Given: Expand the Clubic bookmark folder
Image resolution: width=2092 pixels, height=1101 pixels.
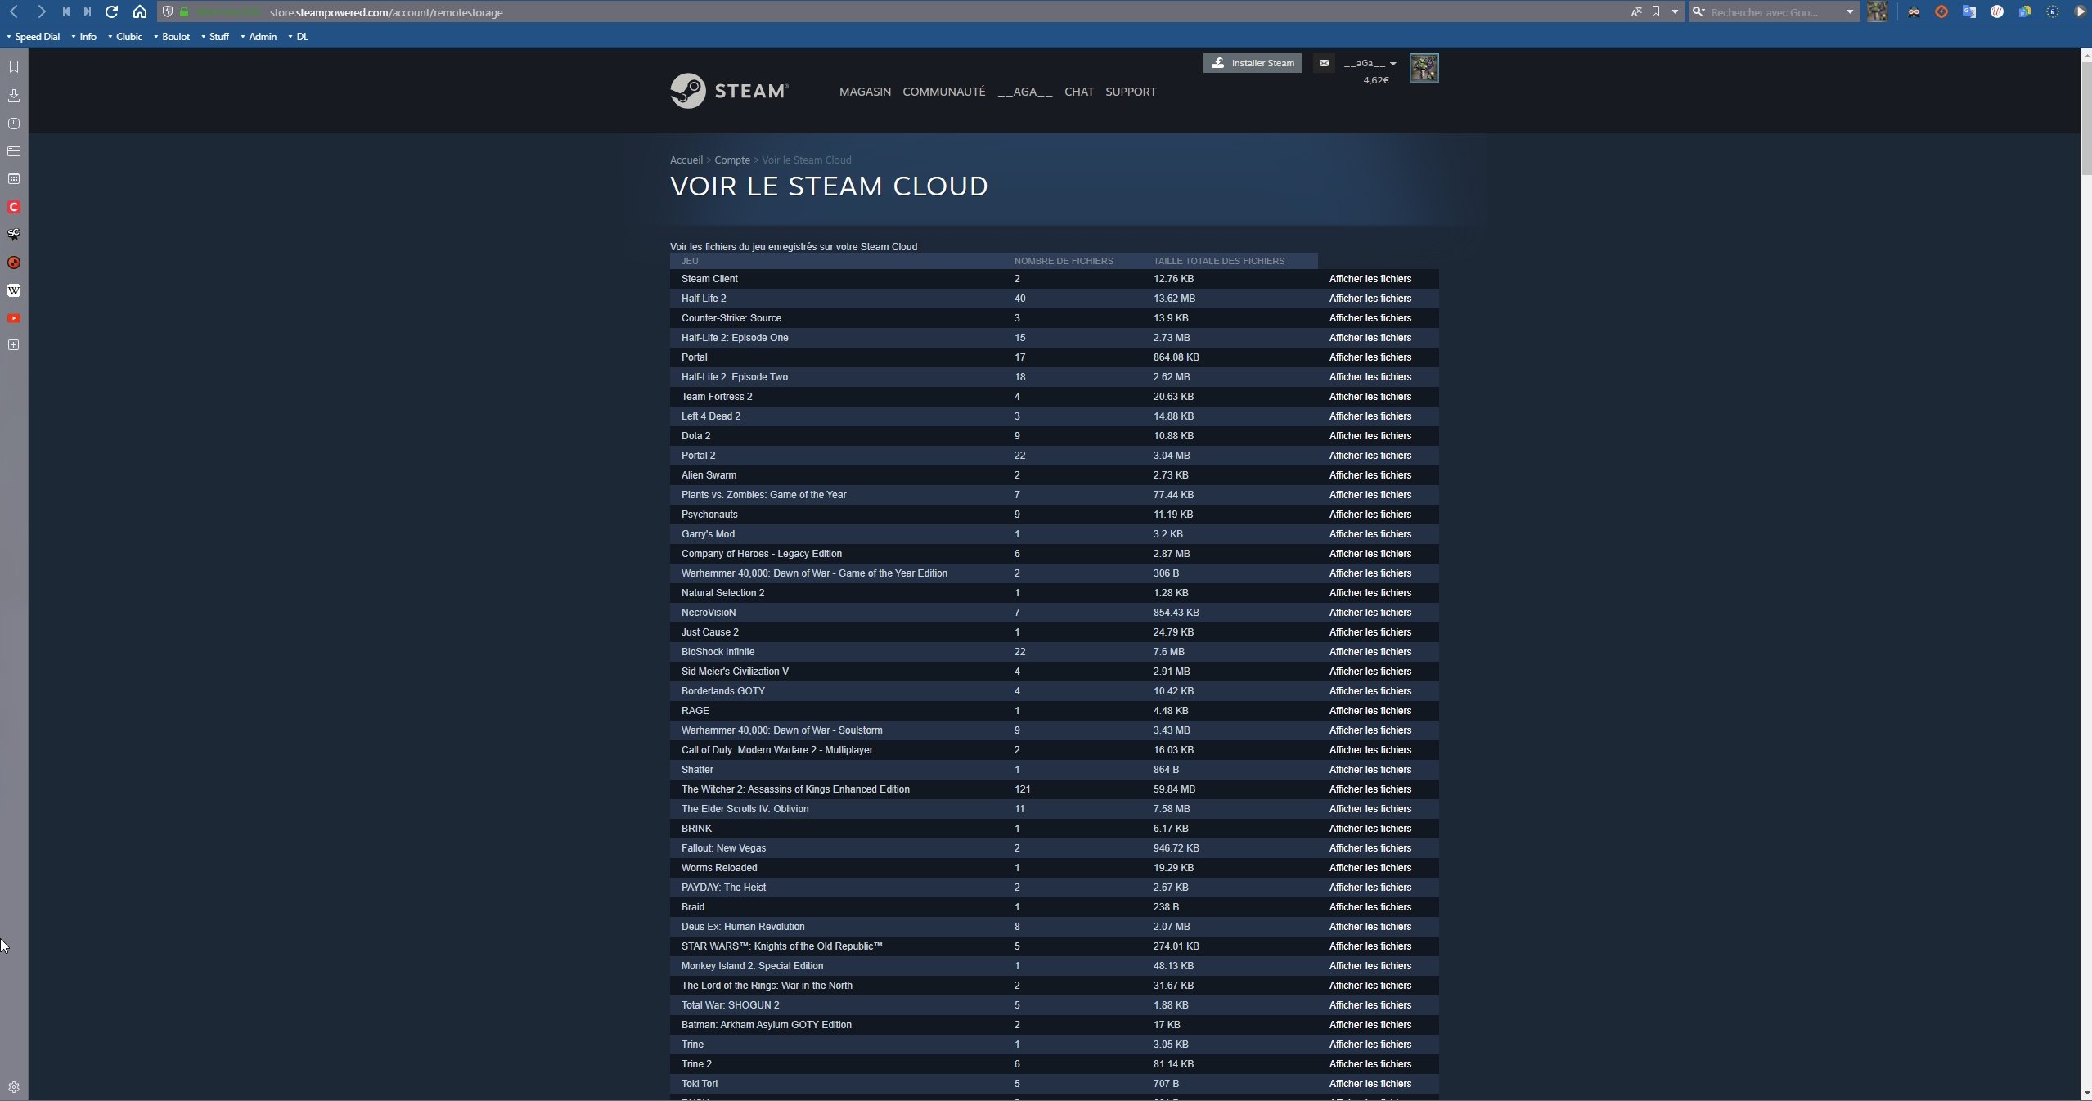Looking at the screenshot, I should pyautogui.click(x=124, y=36).
